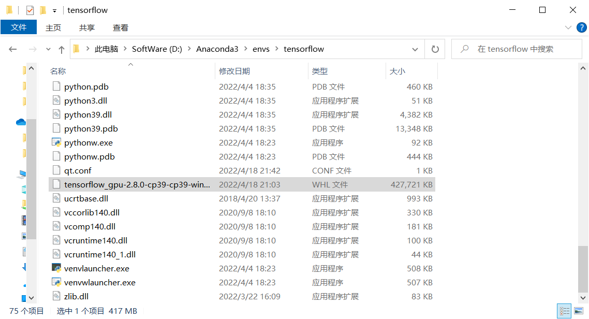589x319 pixels.
Task: Click file list scrollbar up arrow
Action: pyautogui.click(x=583, y=68)
